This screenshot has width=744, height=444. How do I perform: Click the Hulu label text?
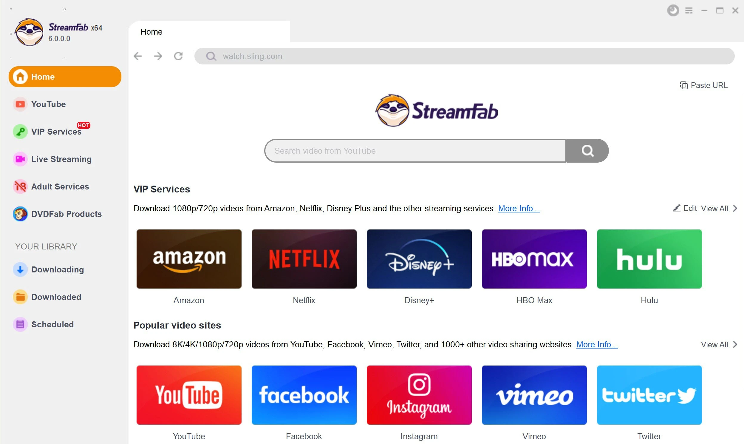click(649, 300)
